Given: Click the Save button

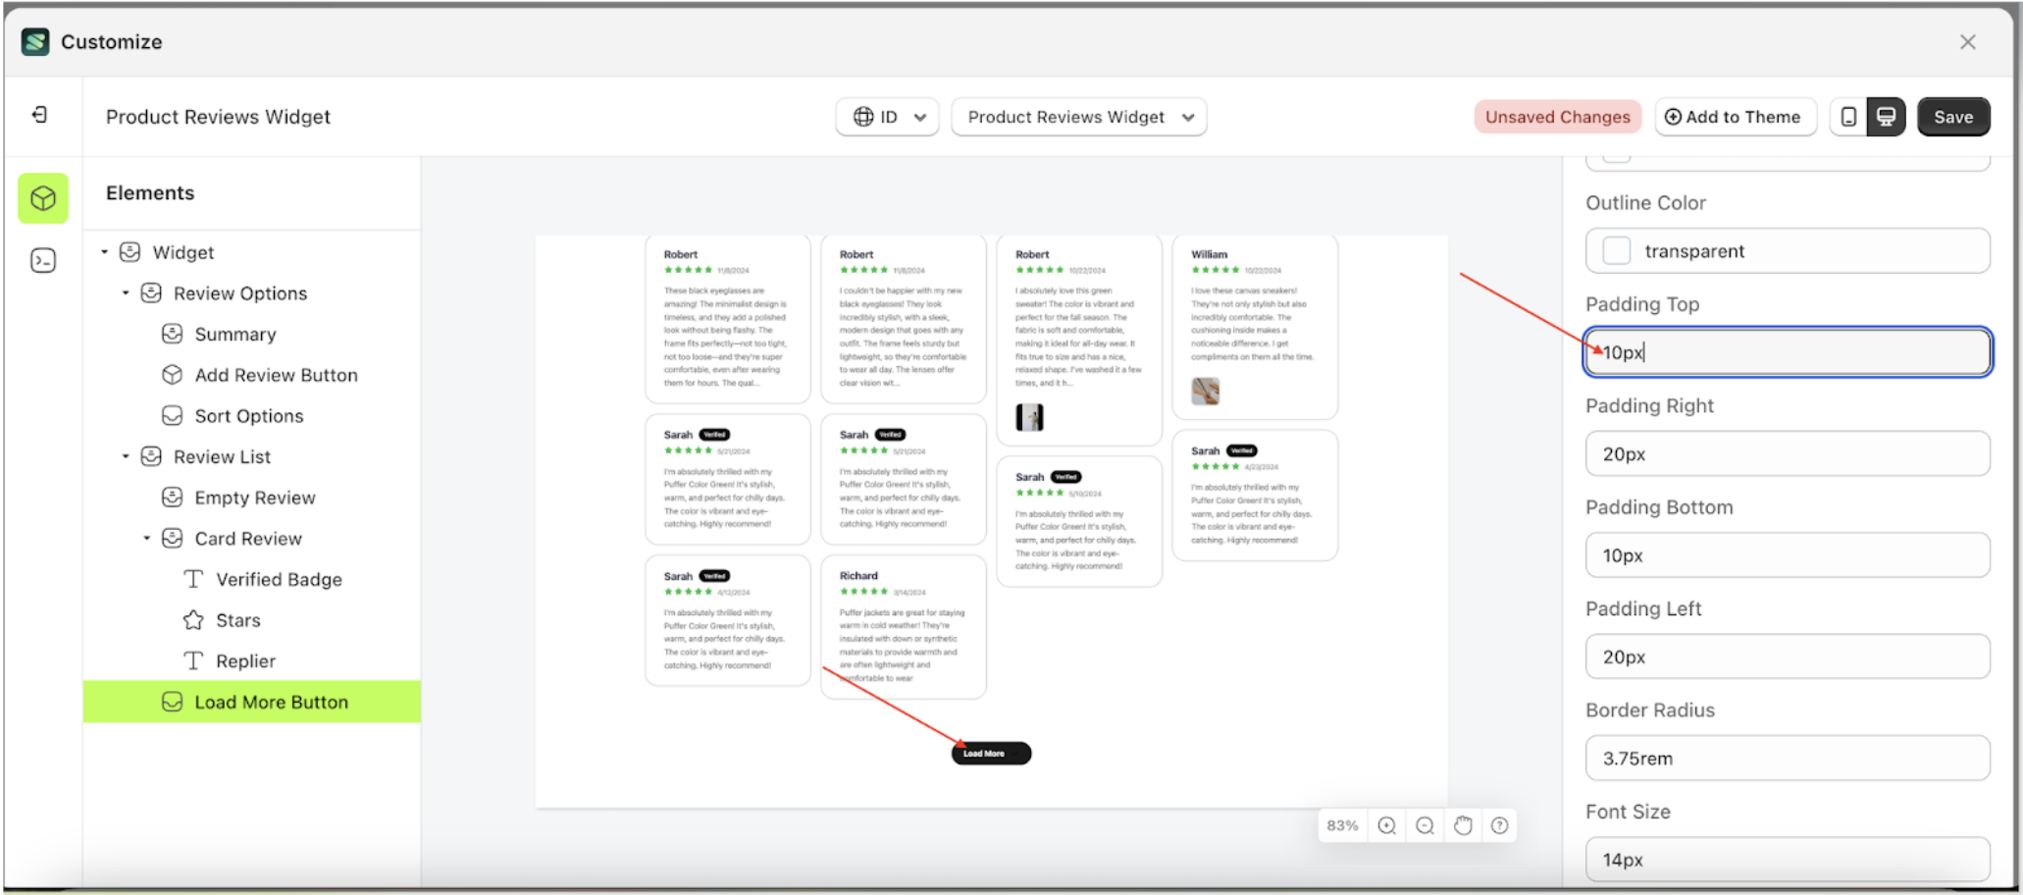Looking at the screenshot, I should tap(1953, 117).
